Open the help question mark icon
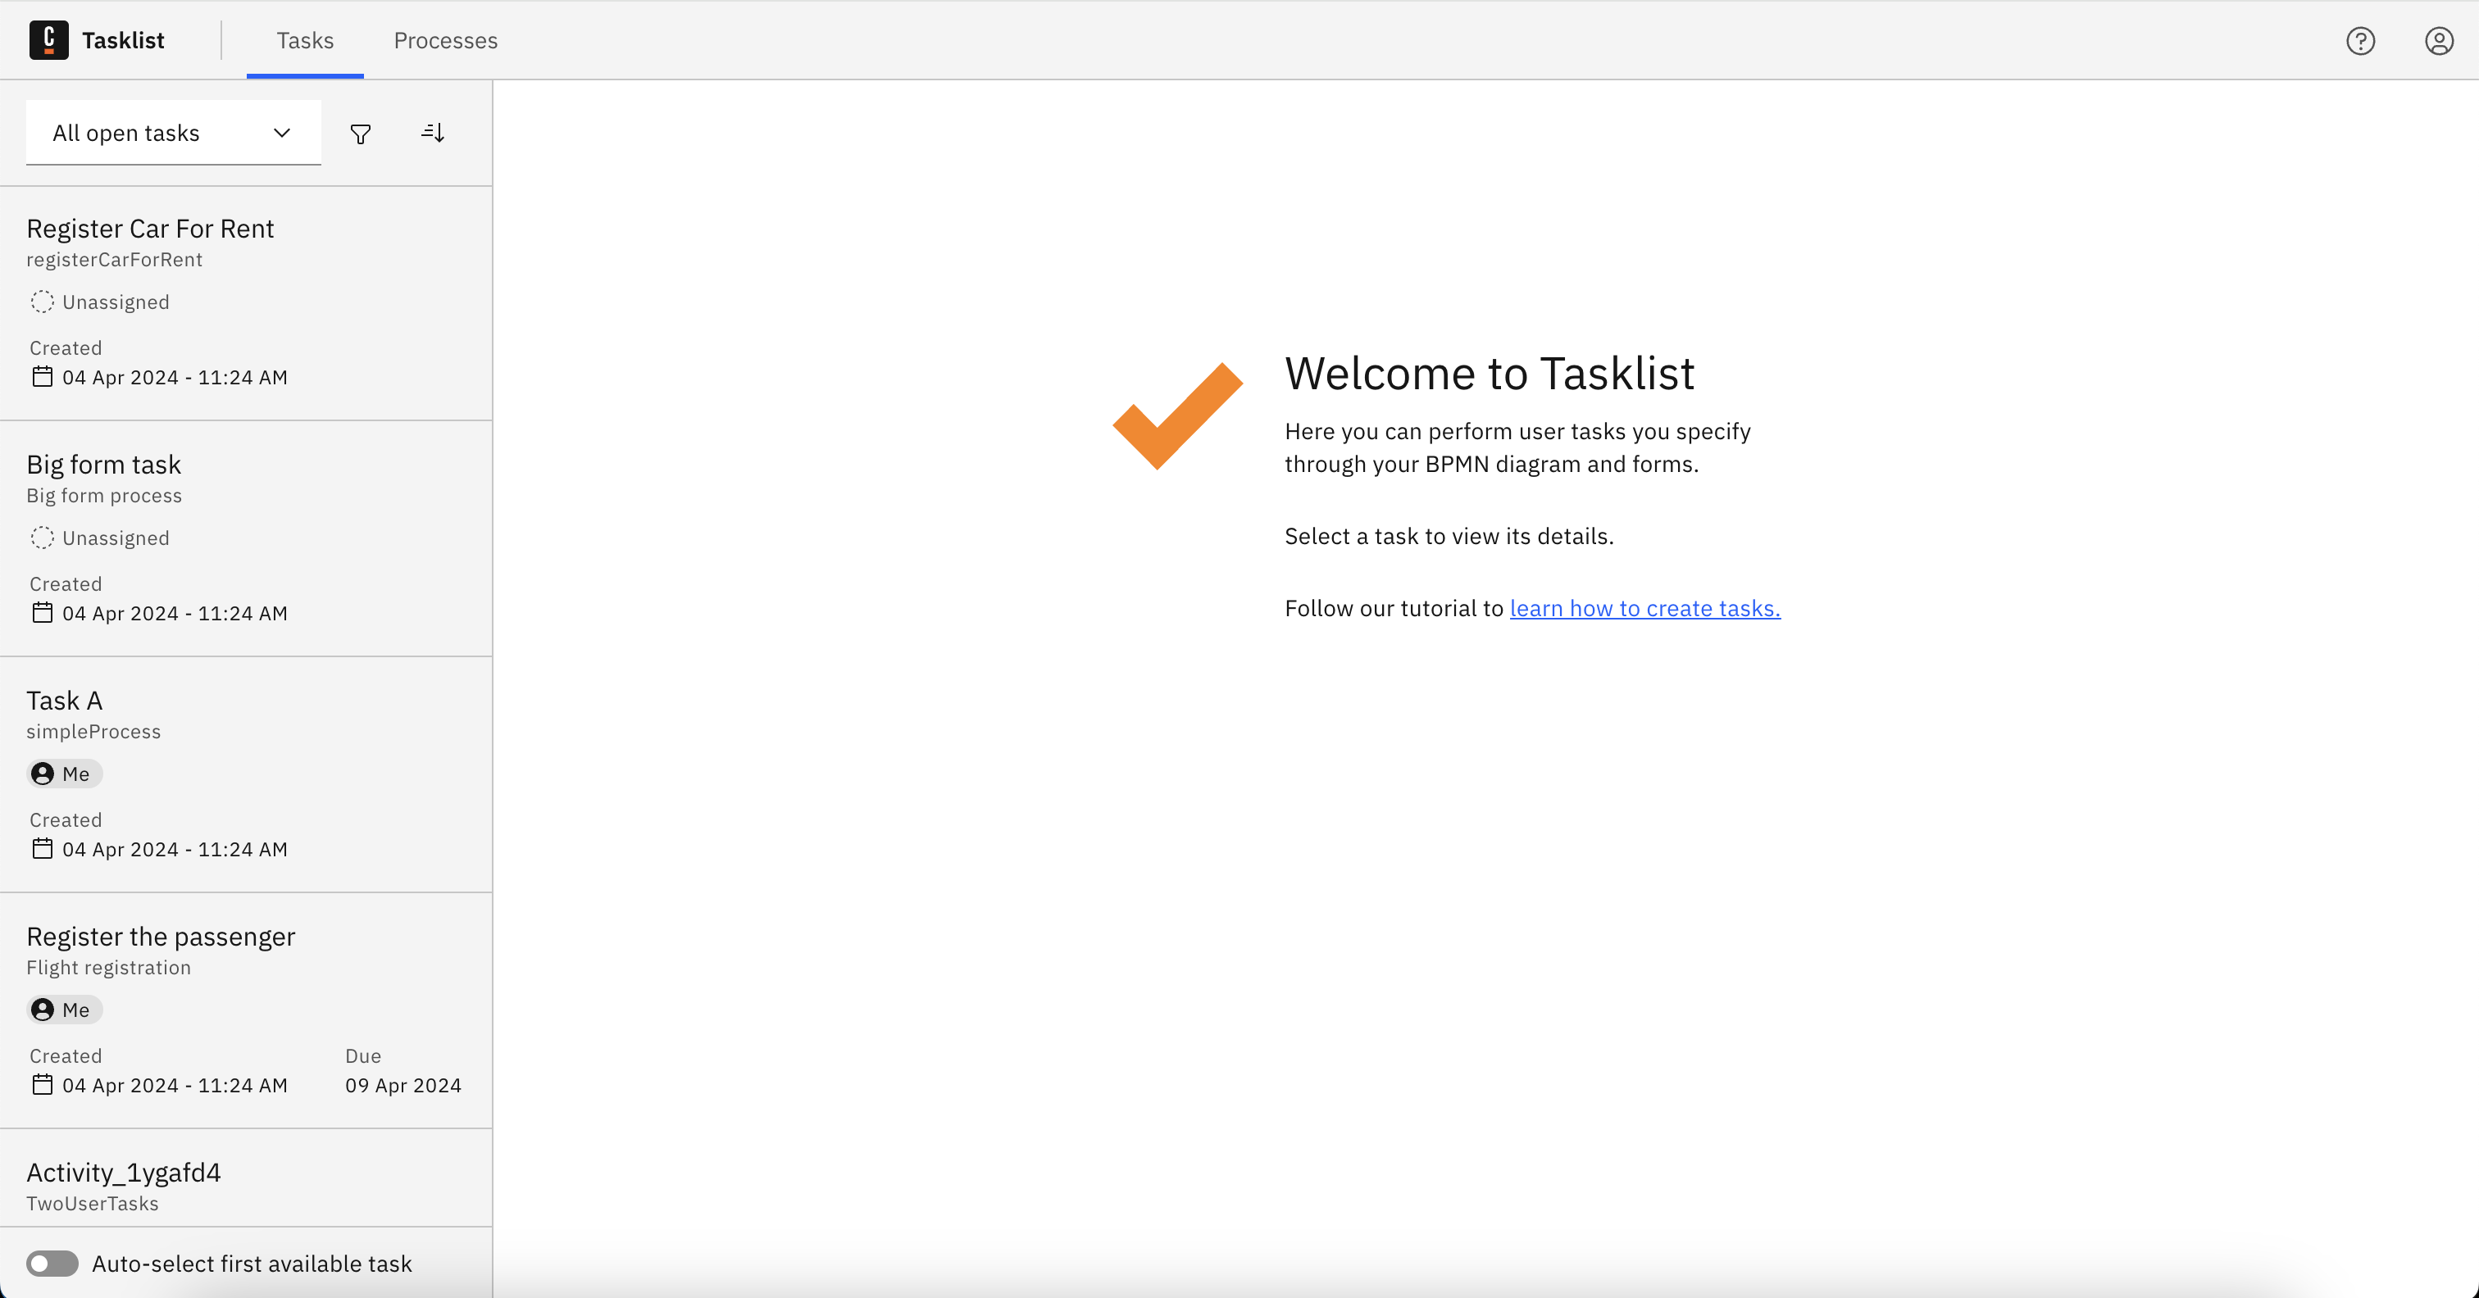The width and height of the screenshot is (2479, 1298). 2362,40
